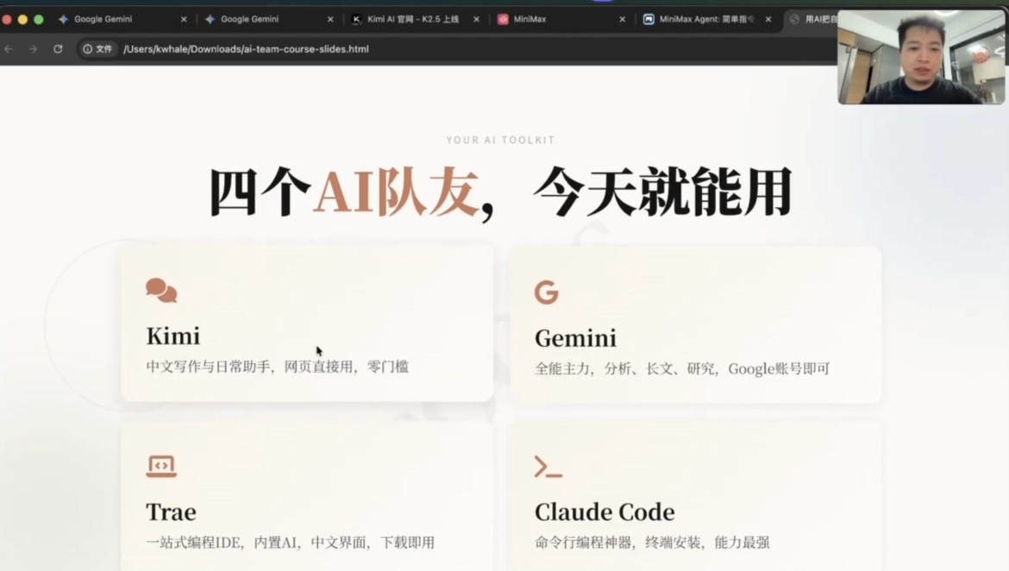Click the Kimi chat bubbles icon
Screen dimensions: 1009x571
pos(161,291)
